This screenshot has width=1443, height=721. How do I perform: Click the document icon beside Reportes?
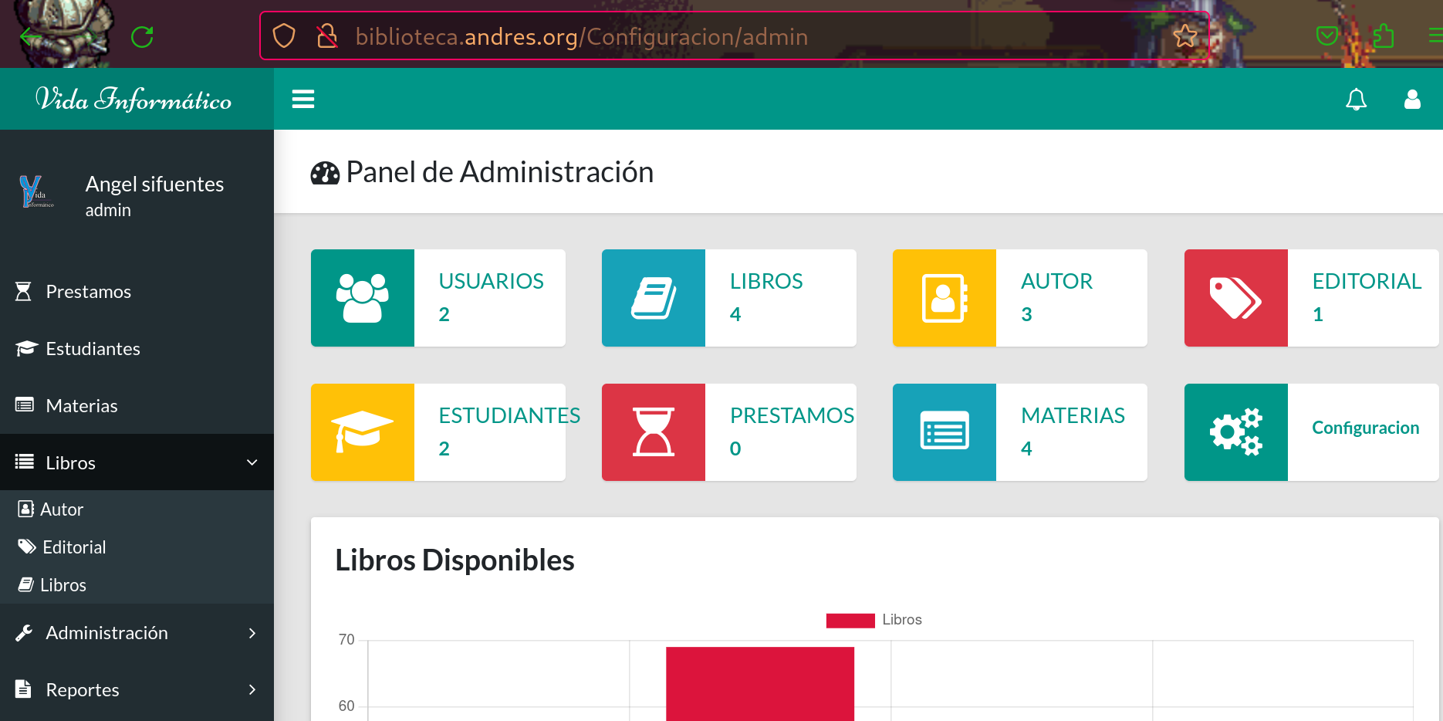pyautogui.click(x=23, y=689)
